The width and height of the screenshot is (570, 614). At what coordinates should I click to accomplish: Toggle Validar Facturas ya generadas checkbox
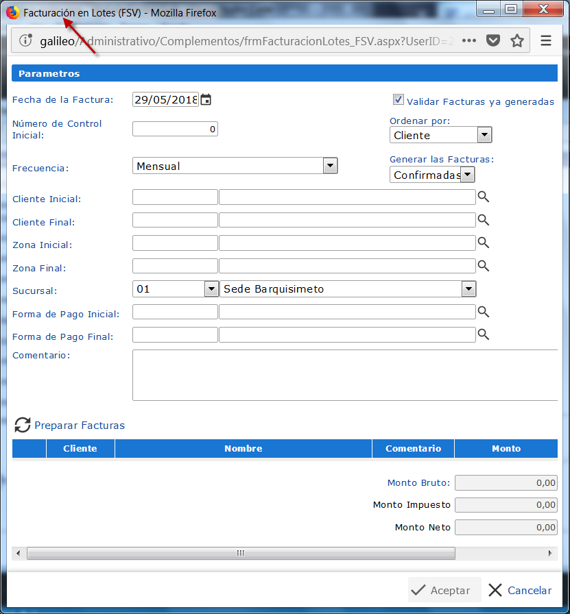coord(399,100)
